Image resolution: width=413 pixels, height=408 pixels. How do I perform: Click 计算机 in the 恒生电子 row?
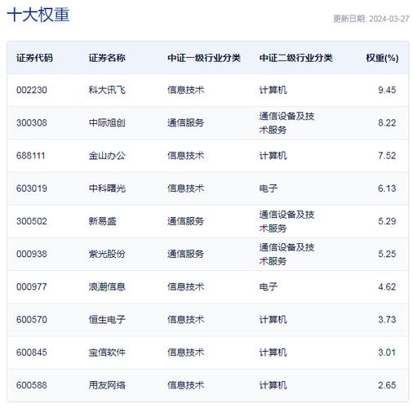tap(273, 320)
